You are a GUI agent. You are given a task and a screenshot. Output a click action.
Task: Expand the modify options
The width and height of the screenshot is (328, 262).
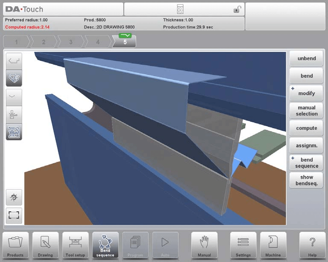pos(307,93)
